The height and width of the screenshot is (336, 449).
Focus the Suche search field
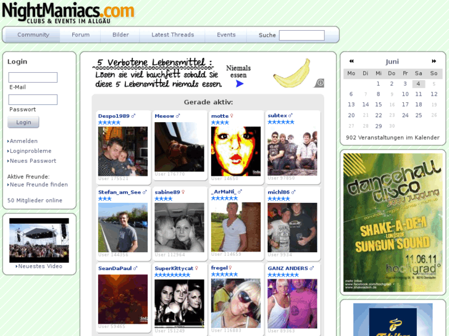(302, 36)
